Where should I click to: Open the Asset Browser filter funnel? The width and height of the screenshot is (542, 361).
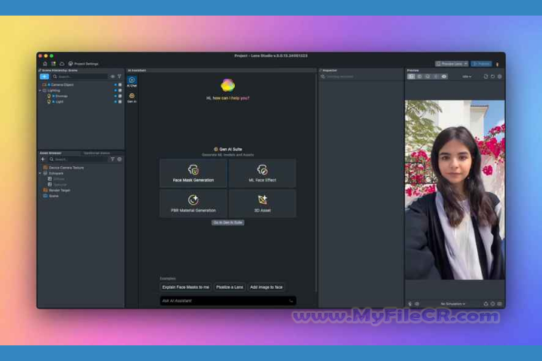click(112, 159)
